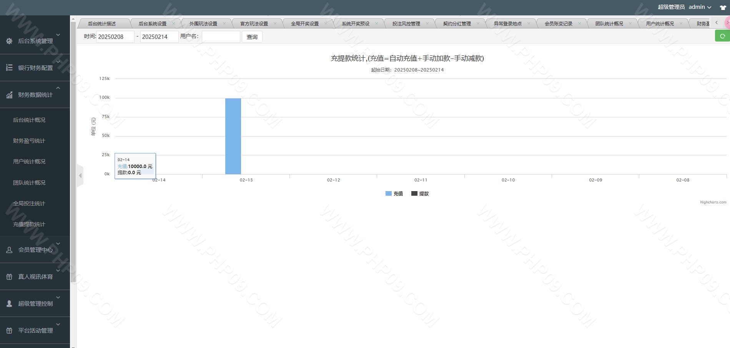Click the gear icon beside 后台系统管理
Viewport: 730px width, 348px height.
click(9, 41)
